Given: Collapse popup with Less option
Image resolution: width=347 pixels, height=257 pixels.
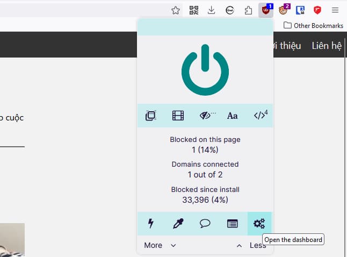Looking at the screenshot, I should point(251,245).
